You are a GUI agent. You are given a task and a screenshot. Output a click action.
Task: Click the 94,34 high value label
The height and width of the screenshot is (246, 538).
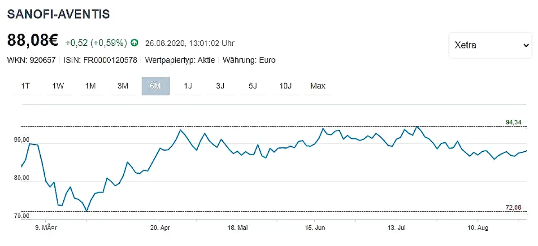click(x=513, y=123)
